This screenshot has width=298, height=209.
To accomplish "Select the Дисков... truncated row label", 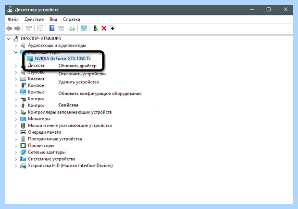I will (x=36, y=65).
